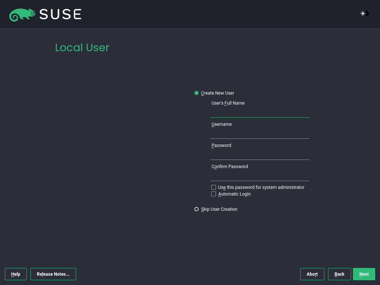Enable 'Use this password for system administrator'
Image resolution: width=380 pixels, height=285 pixels.
tap(213, 187)
